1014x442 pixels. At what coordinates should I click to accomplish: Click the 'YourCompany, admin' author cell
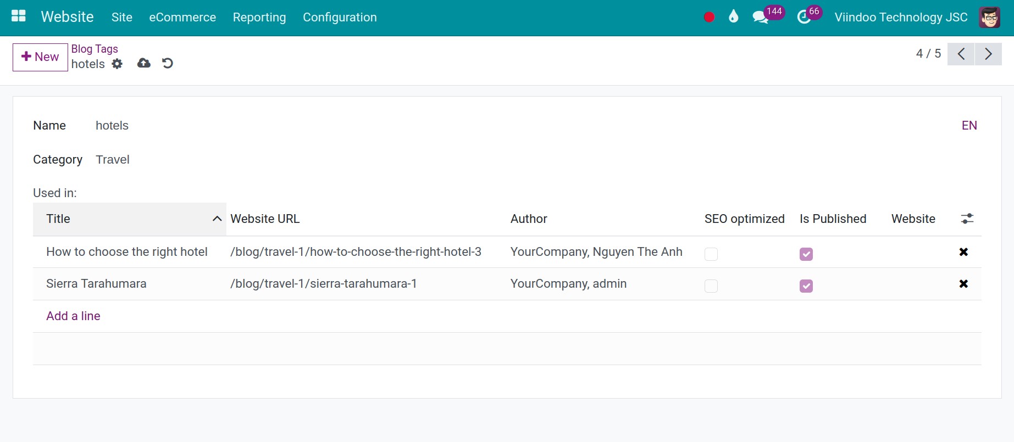pos(568,283)
